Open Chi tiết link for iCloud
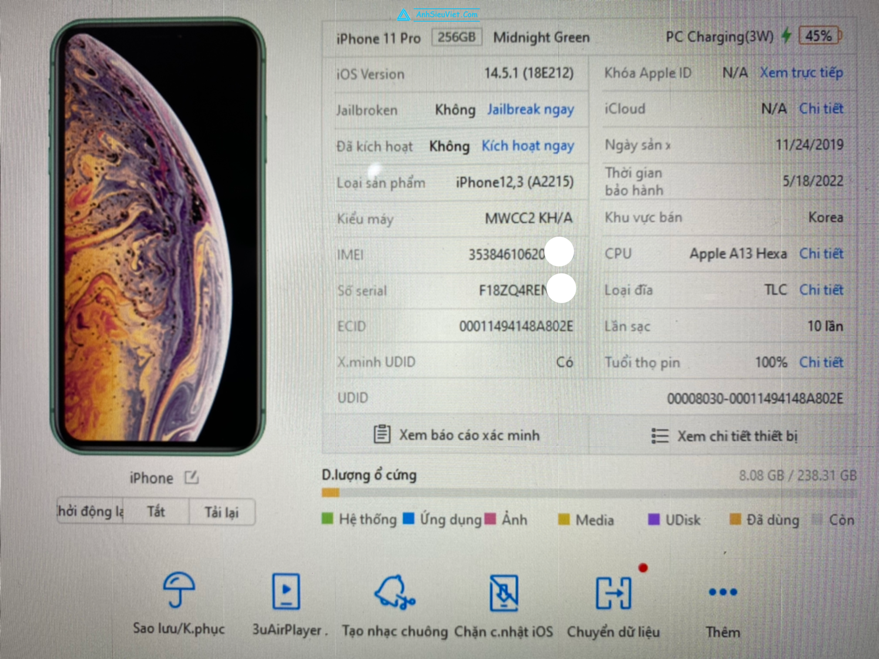 (821, 109)
